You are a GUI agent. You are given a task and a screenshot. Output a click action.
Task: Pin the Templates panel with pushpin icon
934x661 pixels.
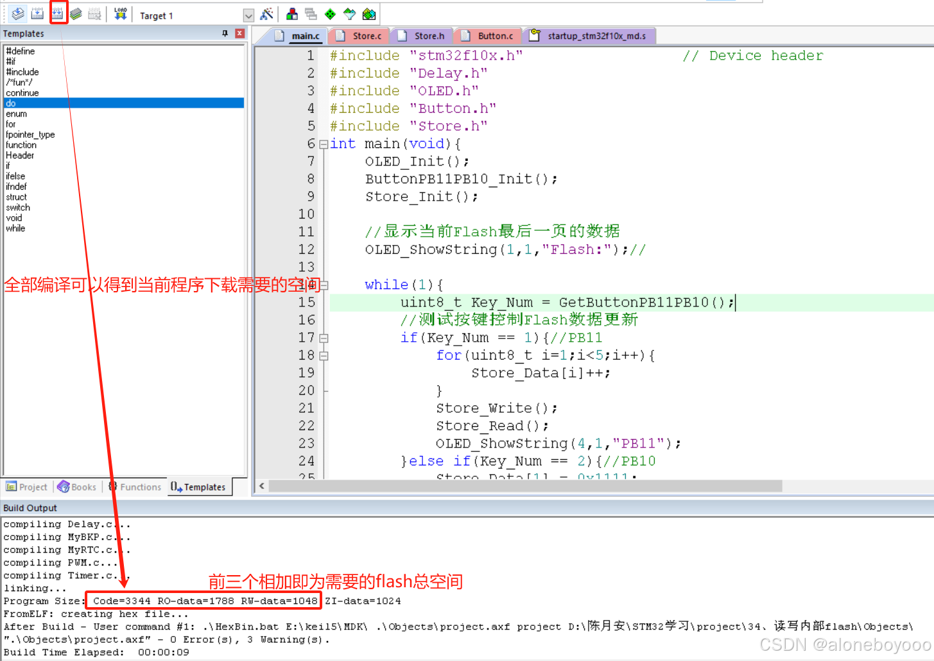coord(225,33)
